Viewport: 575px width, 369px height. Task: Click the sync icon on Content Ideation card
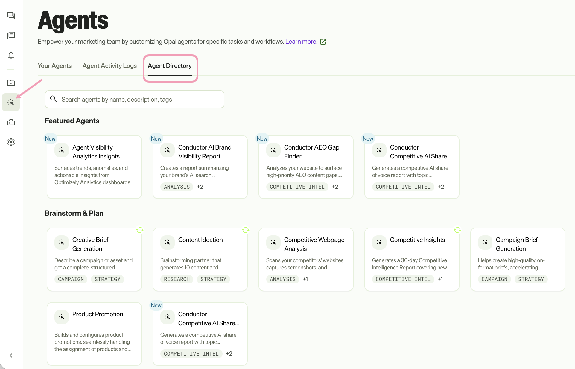(246, 230)
